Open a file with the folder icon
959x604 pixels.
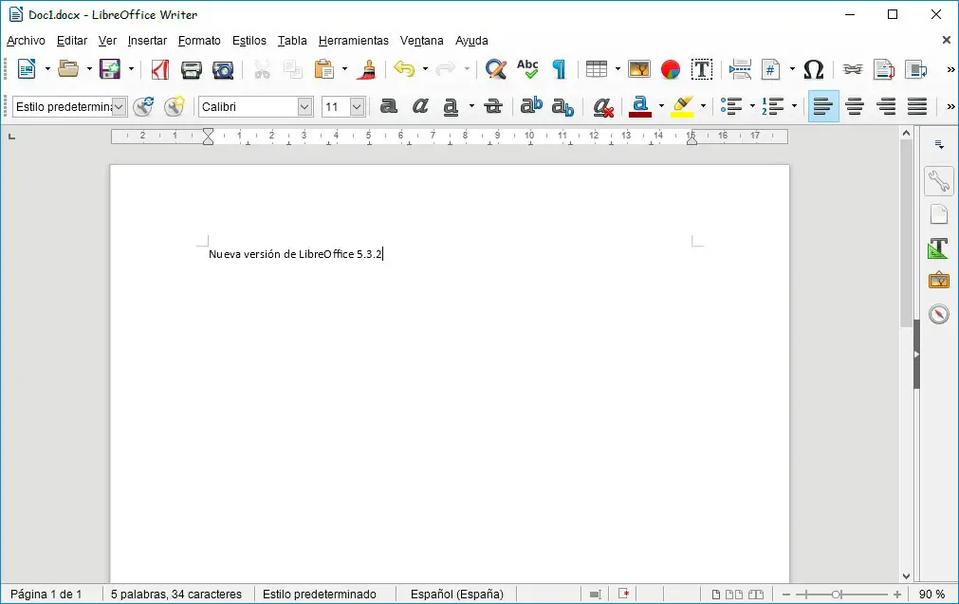tap(68, 69)
